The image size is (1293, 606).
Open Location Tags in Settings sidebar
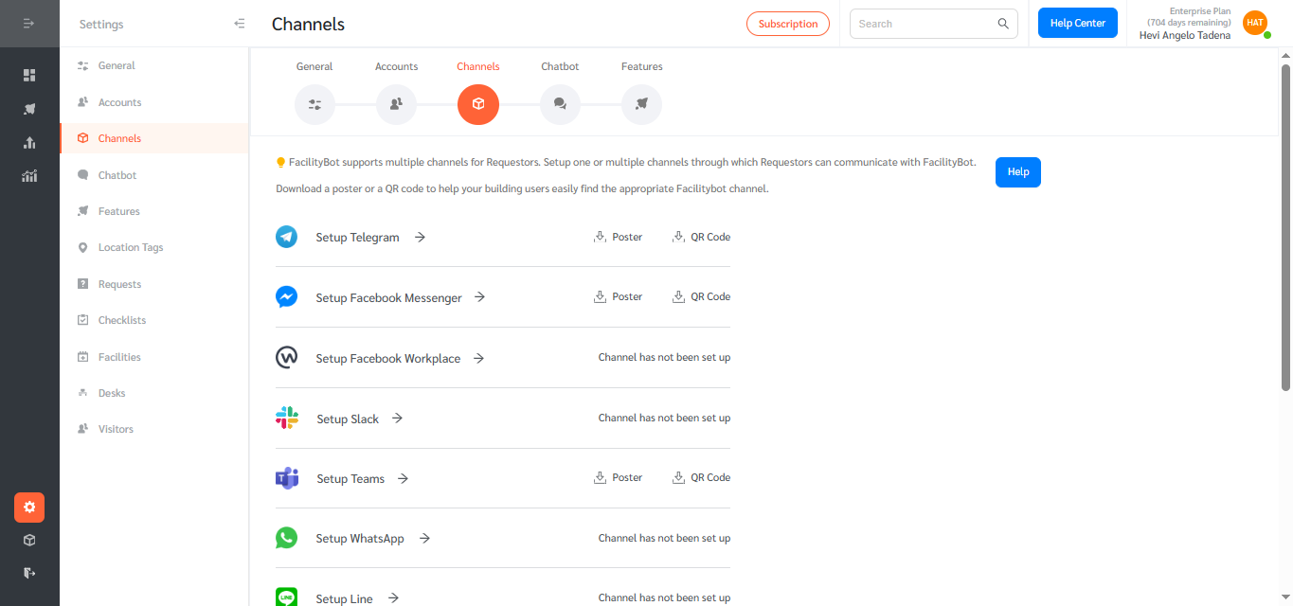tap(153, 247)
